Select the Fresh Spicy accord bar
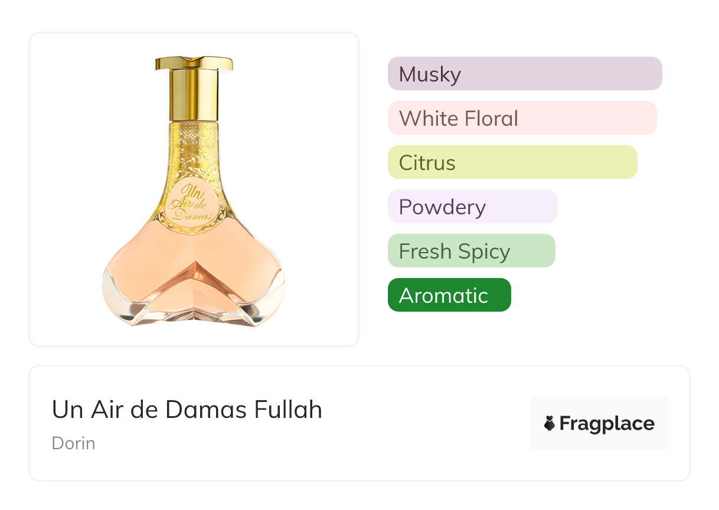 click(471, 251)
